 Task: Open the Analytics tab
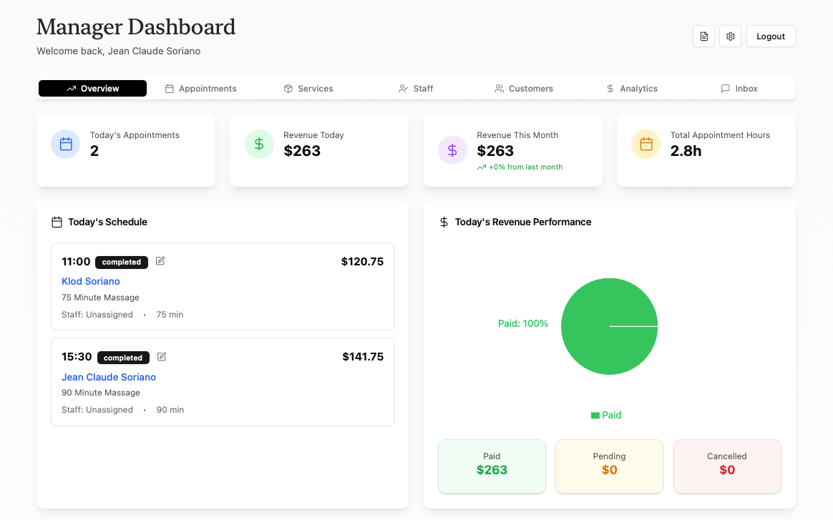click(x=633, y=88)
